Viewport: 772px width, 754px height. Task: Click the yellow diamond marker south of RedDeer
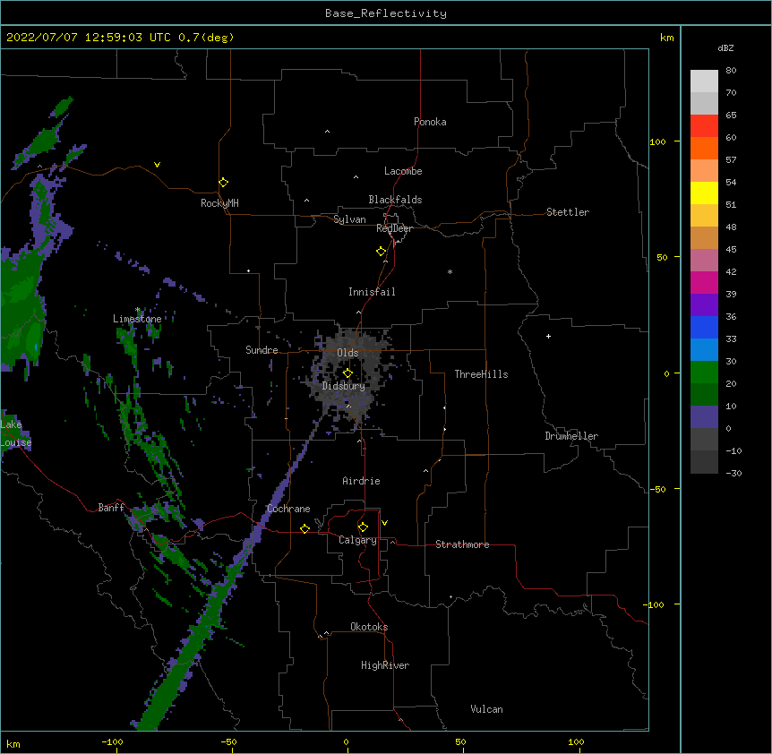381,252
